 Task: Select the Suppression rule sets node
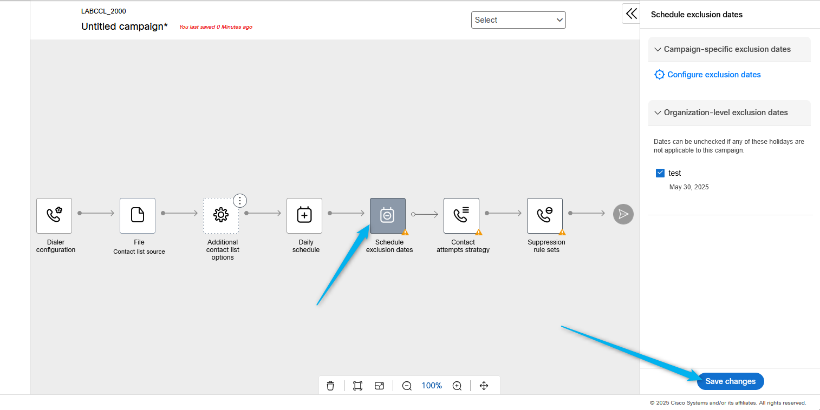[x=545, y=215]
